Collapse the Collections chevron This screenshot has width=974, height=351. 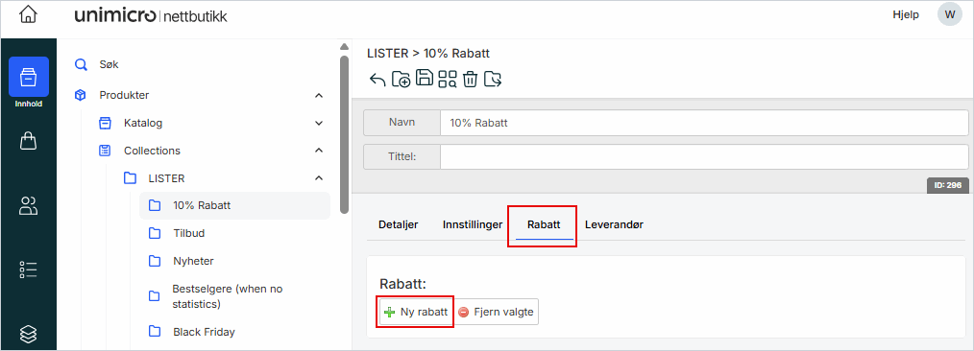coord(319,150)
